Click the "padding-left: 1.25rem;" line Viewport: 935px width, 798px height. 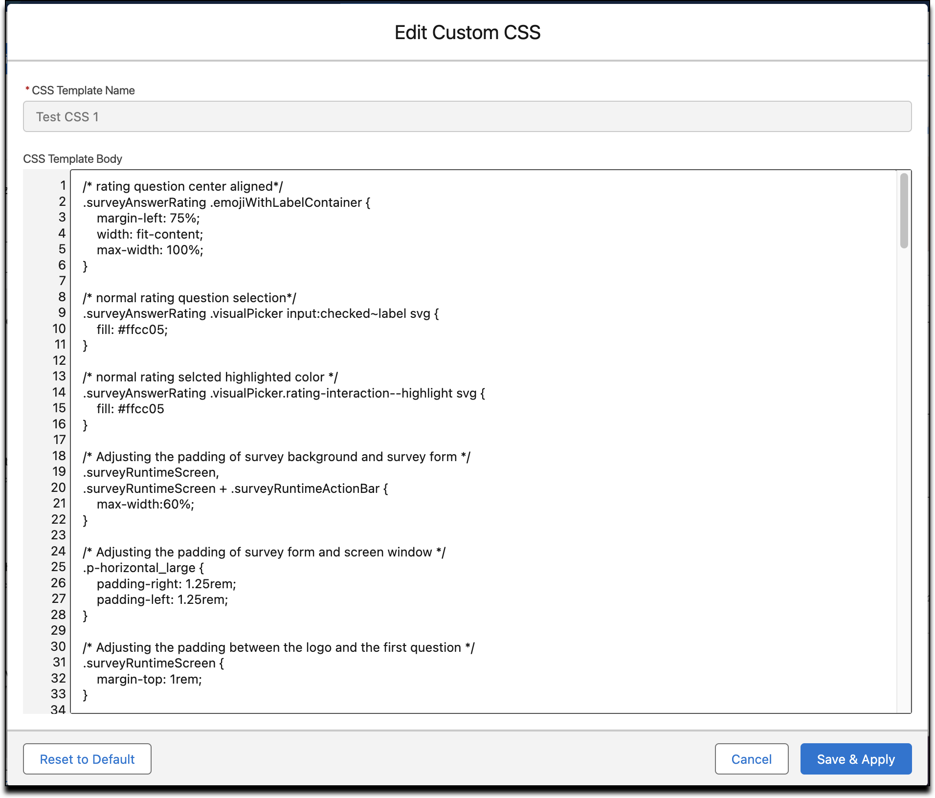(162, 599)
